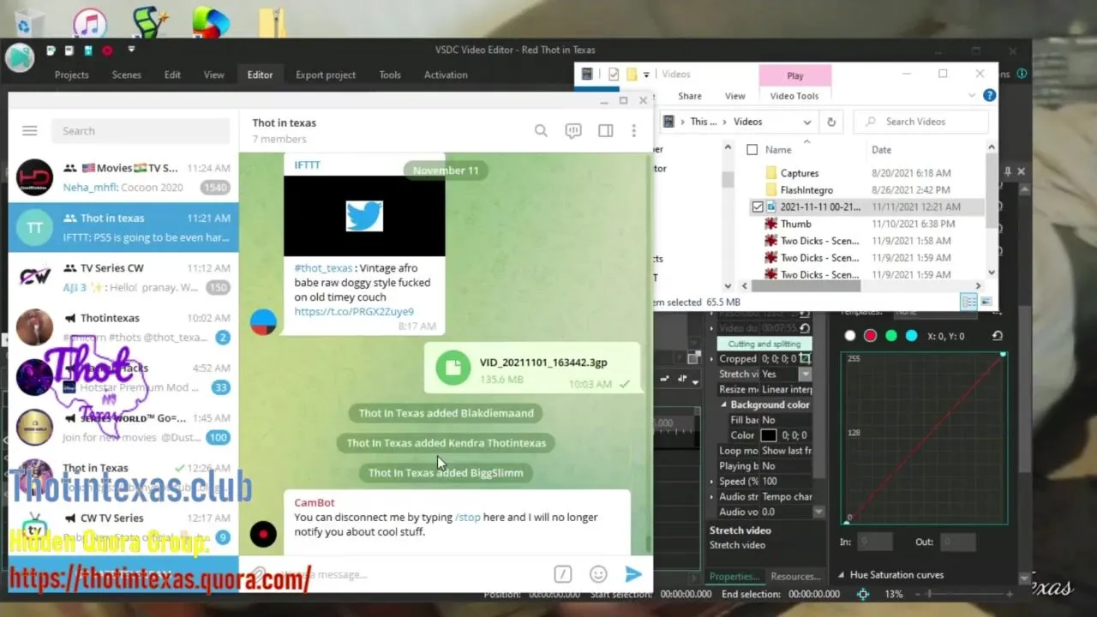The height and width of the screenshot is (617, 1097).
Task: Open the Twitter preview thumbnail in IFTTT message
Action: pos(364,216)
